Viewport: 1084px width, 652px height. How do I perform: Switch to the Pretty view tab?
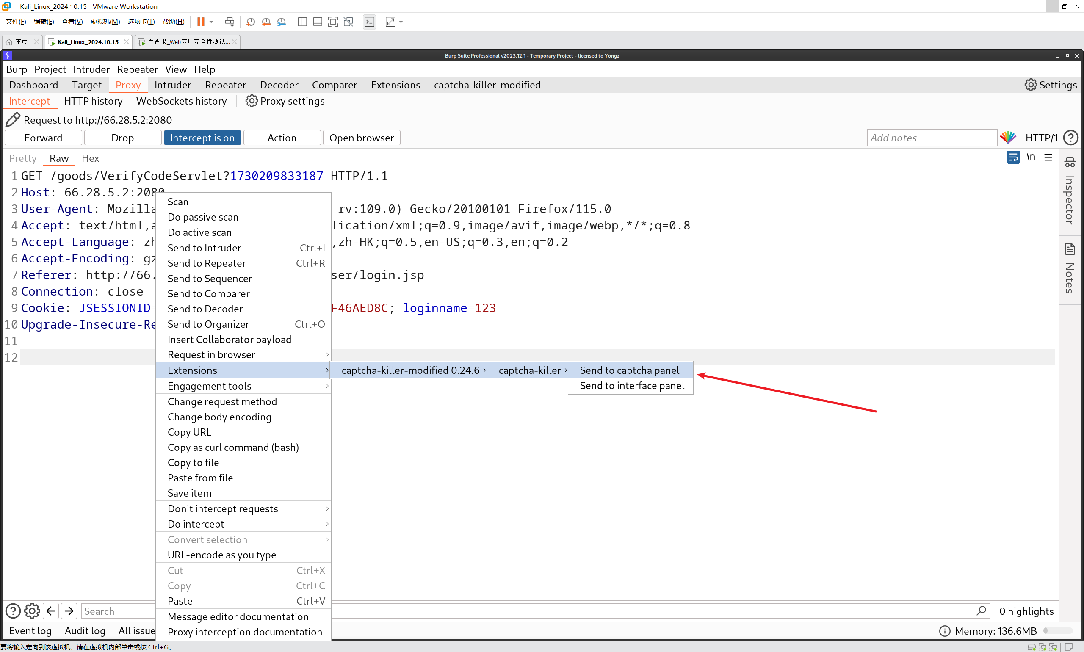coord(23,158)
